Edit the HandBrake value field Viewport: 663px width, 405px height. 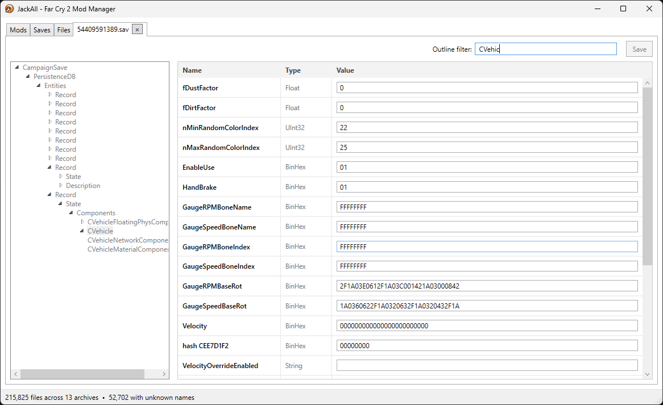point(487,187)
